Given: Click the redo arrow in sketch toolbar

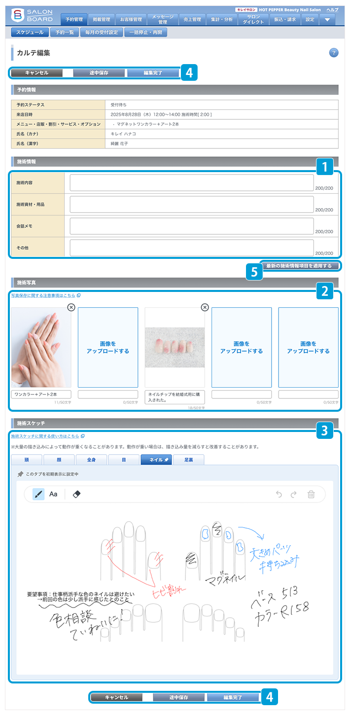Looking at the screenshot, I should point(294,494).
